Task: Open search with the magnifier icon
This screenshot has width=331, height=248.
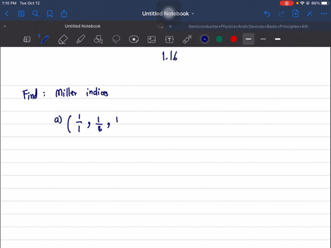Action: coord(35,14)
